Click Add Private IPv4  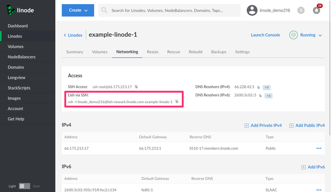pos(263,125)
